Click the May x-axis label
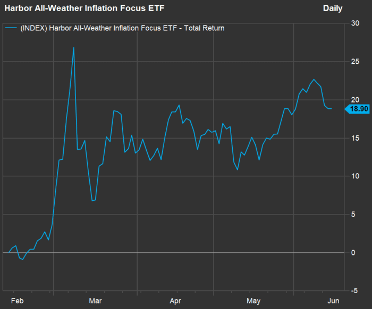Image resolution: width=372 pixels, height=309 pixels. coord(253,301)
